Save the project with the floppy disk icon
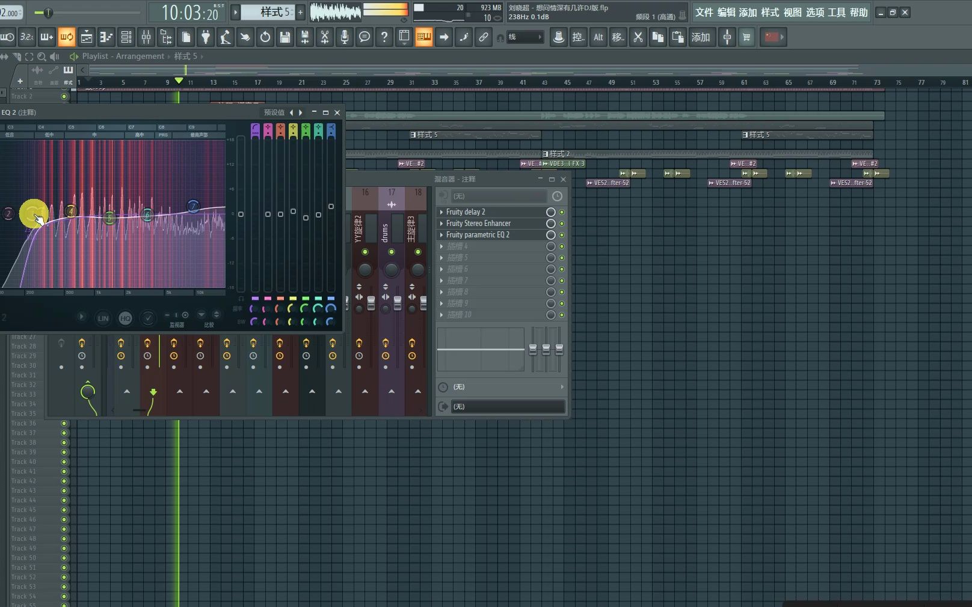The width and height of the screenshot is (972, 607). pyautogui.click(x=285, y=37)
